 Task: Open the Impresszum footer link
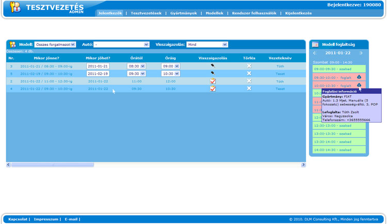point(47,219)
